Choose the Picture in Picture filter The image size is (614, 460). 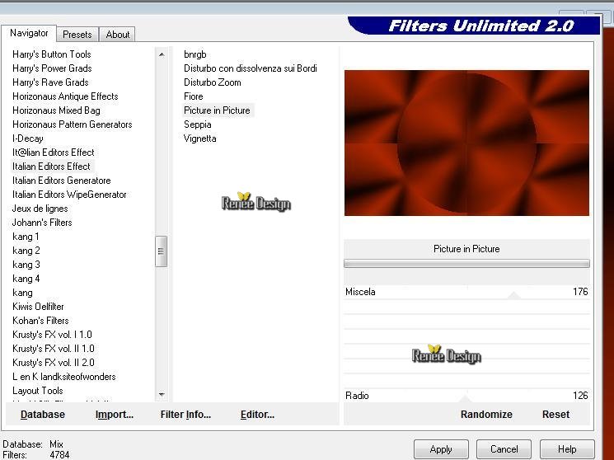(x=217, y=110)
